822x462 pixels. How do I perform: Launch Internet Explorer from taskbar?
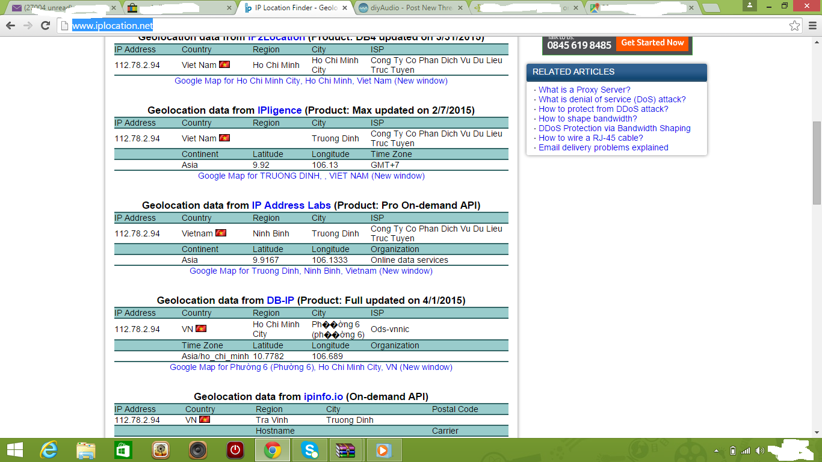point(48,450)
